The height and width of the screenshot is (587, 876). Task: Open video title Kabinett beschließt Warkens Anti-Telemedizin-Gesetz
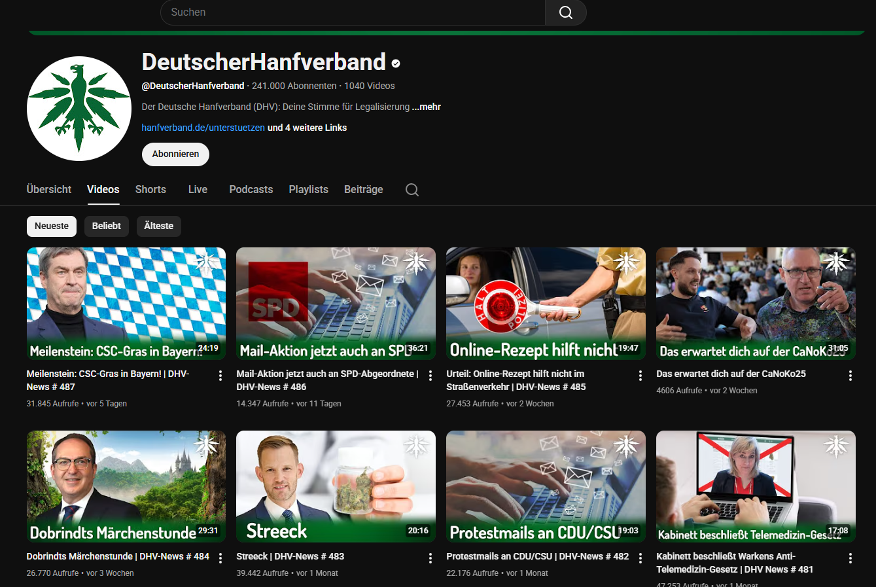pos(735,563)
